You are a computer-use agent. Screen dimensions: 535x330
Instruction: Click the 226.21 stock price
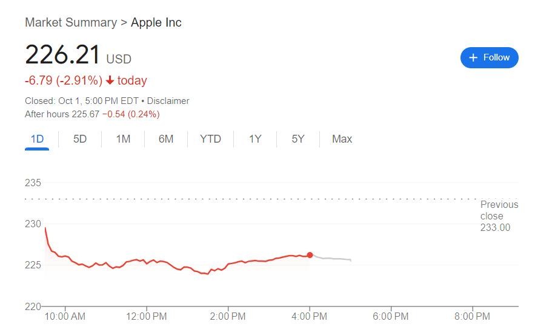[x=62, y=56]
